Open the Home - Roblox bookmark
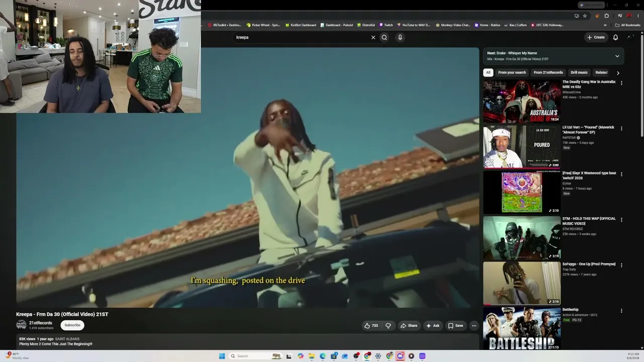 point(487,25)
